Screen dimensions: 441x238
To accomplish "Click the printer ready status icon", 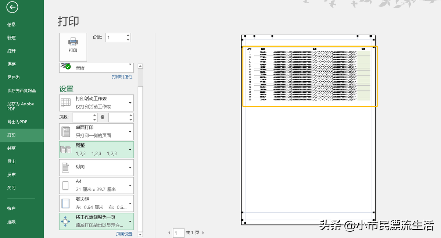I will 66,66.
